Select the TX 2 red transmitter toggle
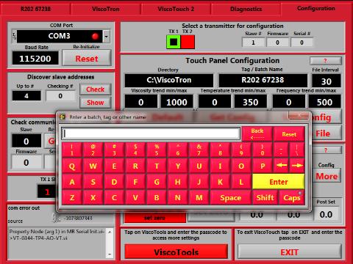Viewport: 353px width, 264px height. [188, 42]
